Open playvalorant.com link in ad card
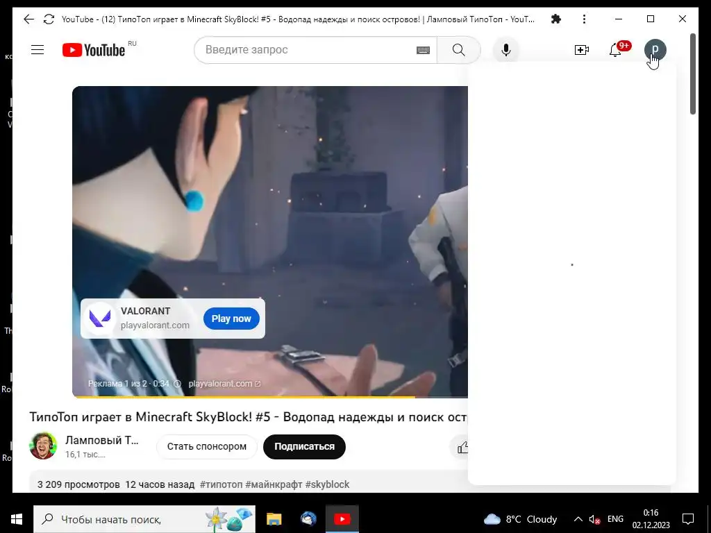Viewport: 711px width, 533px height. click(155, 325)
